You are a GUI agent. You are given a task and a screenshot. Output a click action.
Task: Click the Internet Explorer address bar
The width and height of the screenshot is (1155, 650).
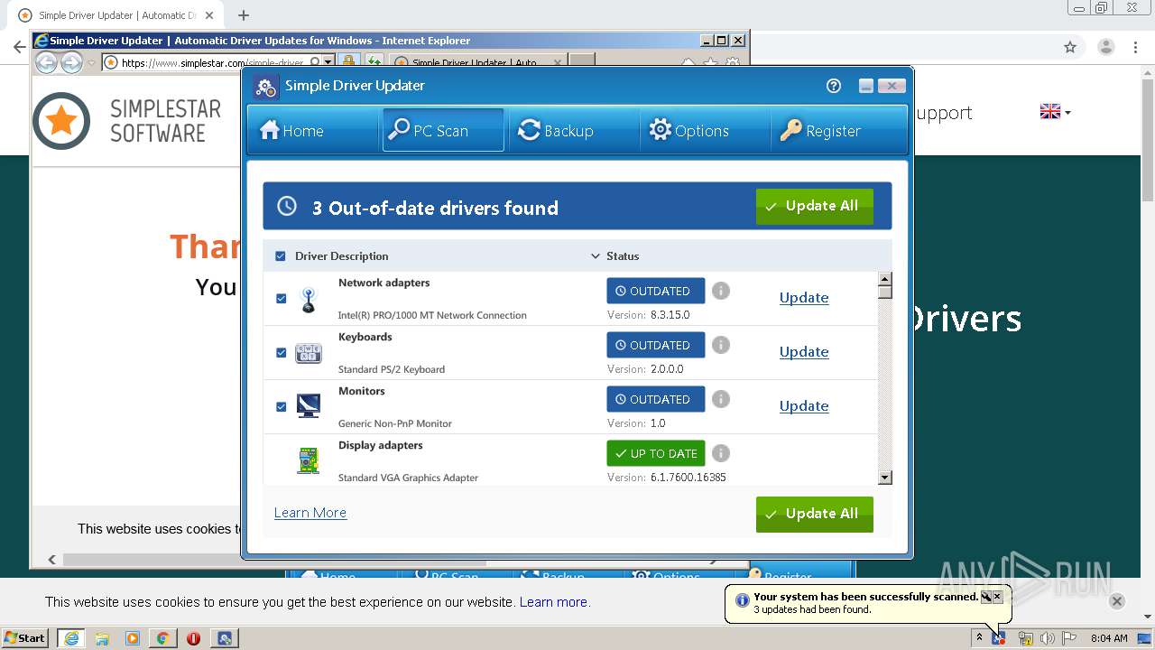click(213, 62)
